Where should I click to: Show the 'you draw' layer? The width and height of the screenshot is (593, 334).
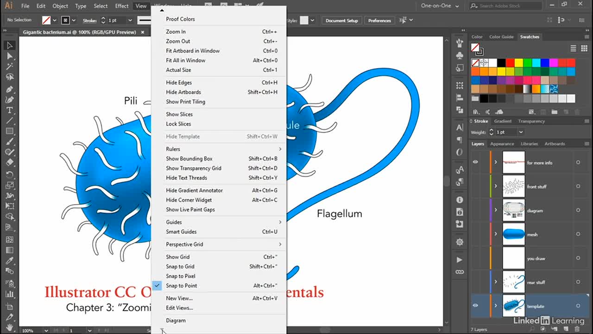475,258
